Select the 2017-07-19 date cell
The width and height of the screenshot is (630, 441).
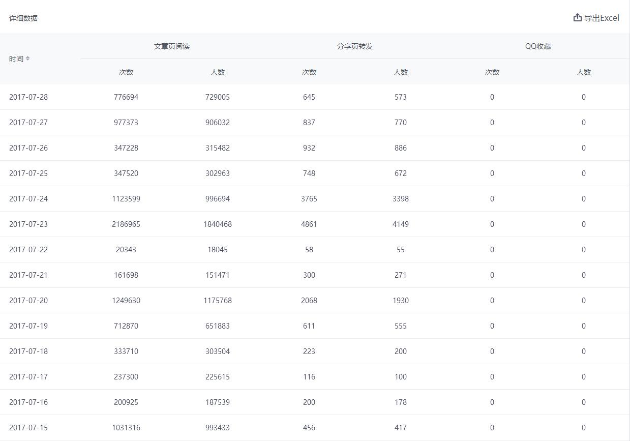(28, 326)
